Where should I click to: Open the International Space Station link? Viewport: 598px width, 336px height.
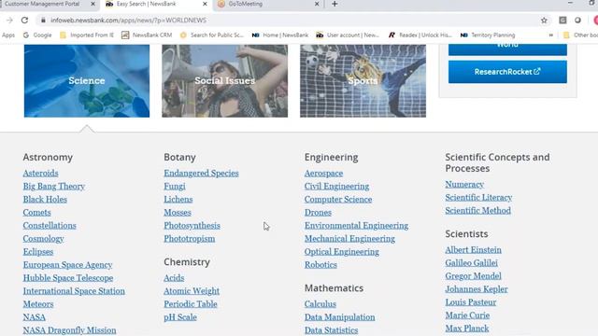click(x=74, y=291)
